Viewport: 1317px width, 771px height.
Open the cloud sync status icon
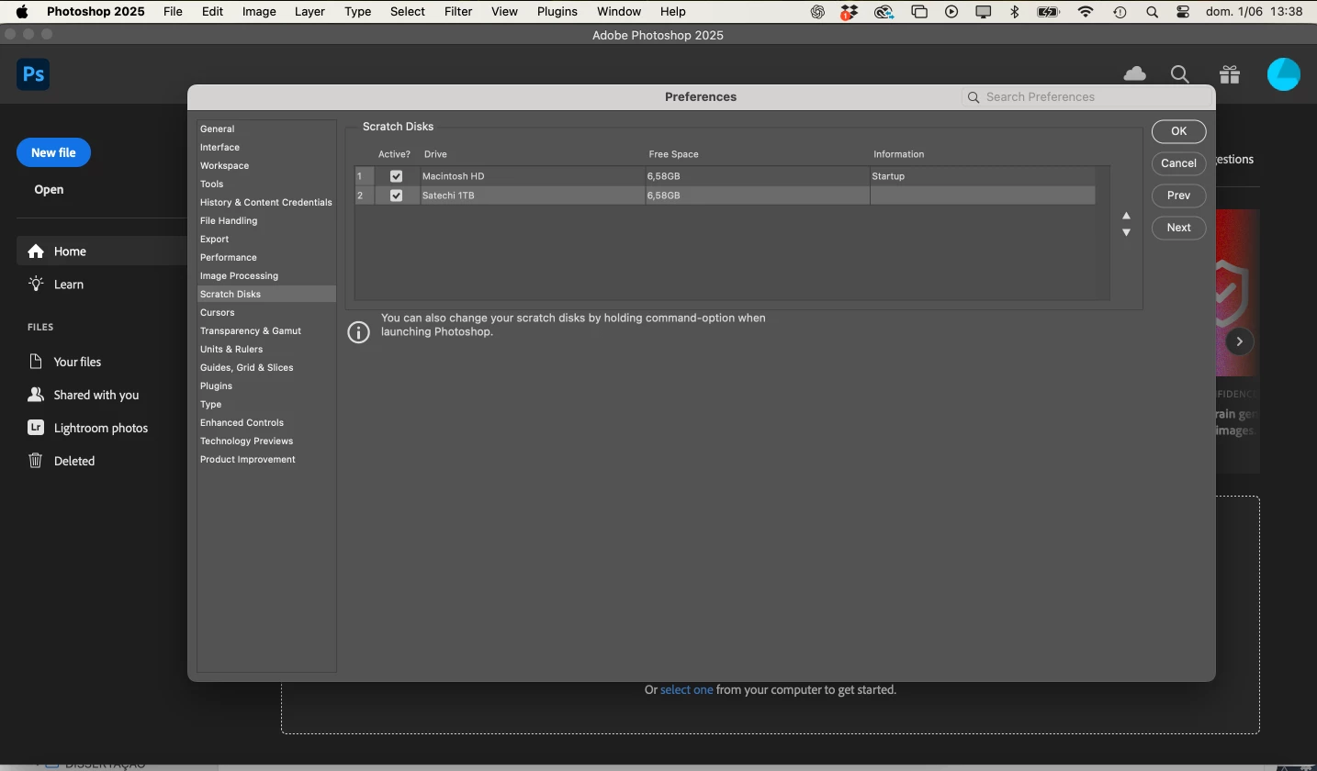coord(1134,74)
